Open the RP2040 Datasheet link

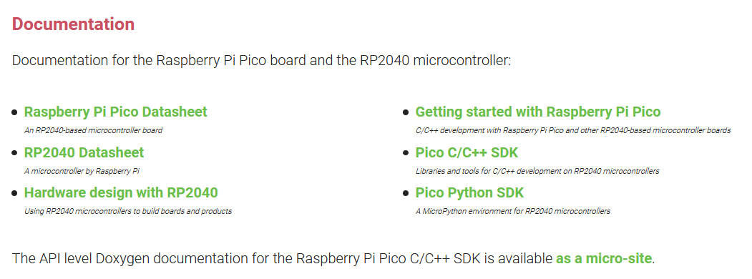(x=84, y=152)
